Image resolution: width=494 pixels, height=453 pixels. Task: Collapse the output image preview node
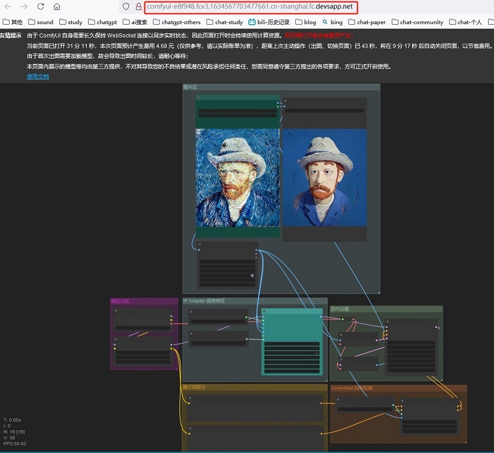pos(285,101)
